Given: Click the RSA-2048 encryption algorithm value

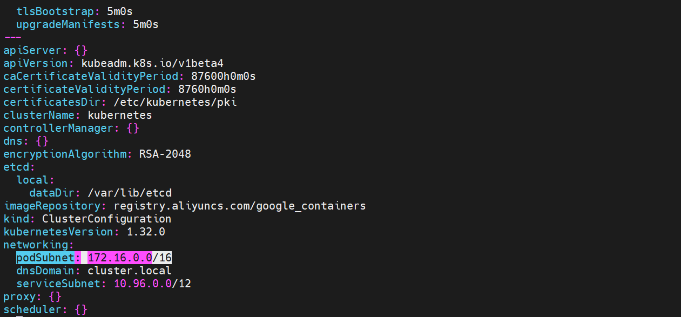Looking at the screenshot, I should pyautogui.click(x=165, y=154).
